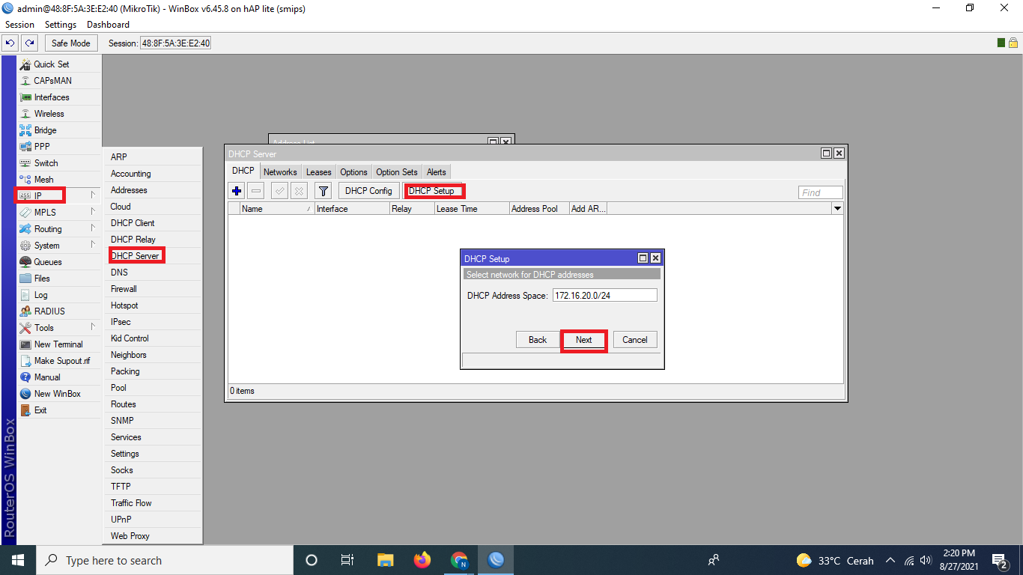The width and height of the screenshot is (1023, 575).
Task: Switch to the Networks tab
Action: point(280,172)
